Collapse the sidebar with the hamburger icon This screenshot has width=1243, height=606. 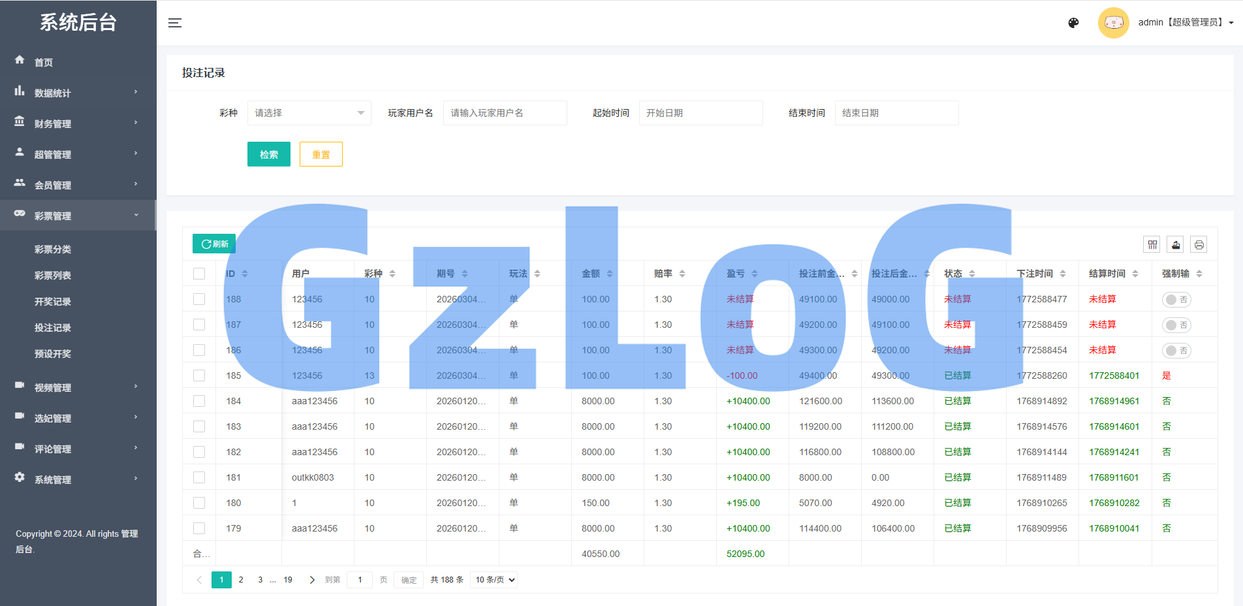pyautogui.click(x=174, y=22)
